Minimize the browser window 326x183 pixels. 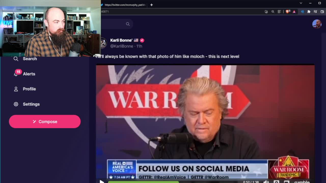click(x=310, y=3)
